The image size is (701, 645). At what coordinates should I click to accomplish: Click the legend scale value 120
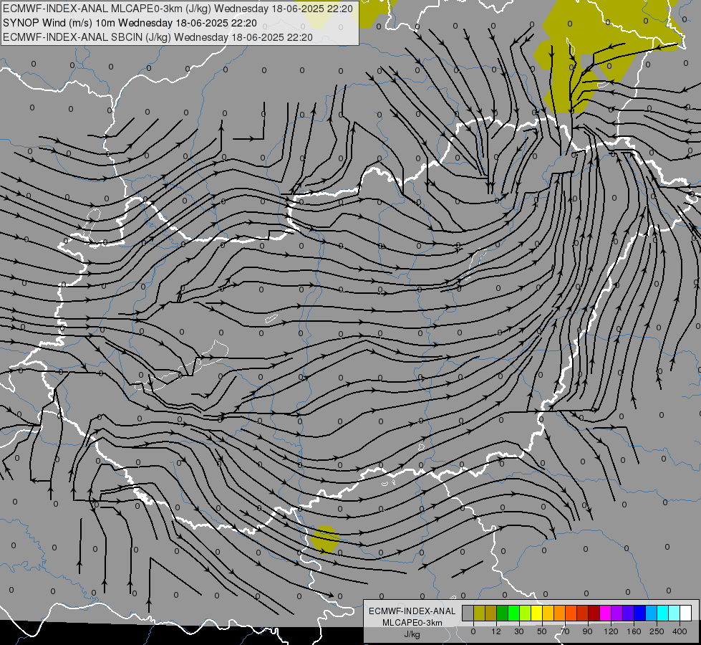[611, 631]
